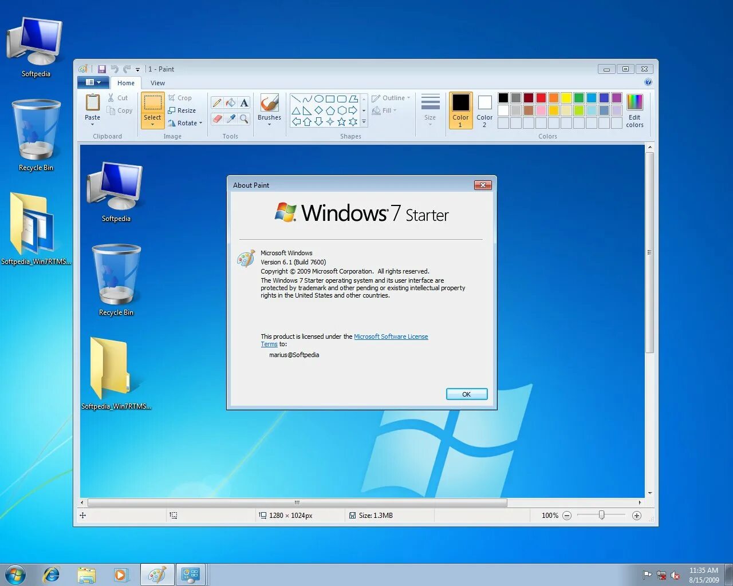This screenshot has height=586, width=733.
Task: Click OK in About Paint dialog
Action: (x=467, y=394)
